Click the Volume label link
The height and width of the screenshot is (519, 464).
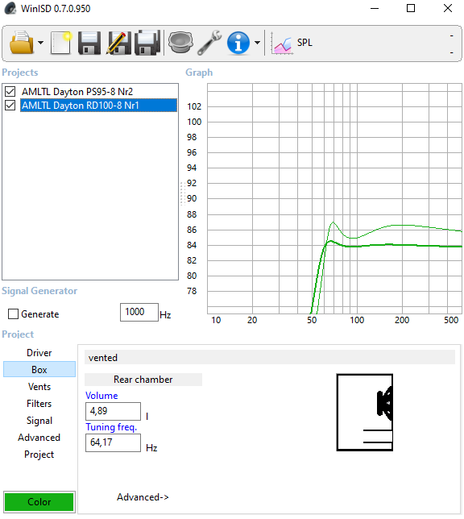[x=101, y=396]
